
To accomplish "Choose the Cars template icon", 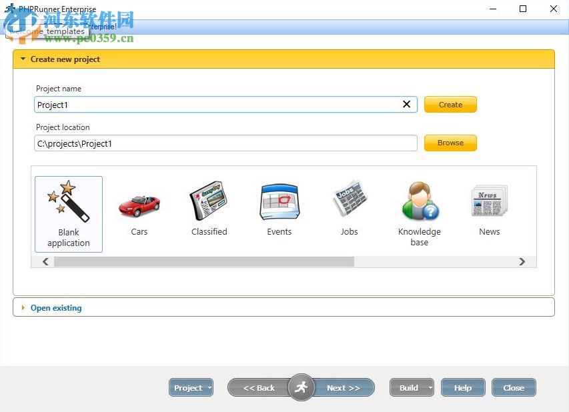I will coord(139,203).
